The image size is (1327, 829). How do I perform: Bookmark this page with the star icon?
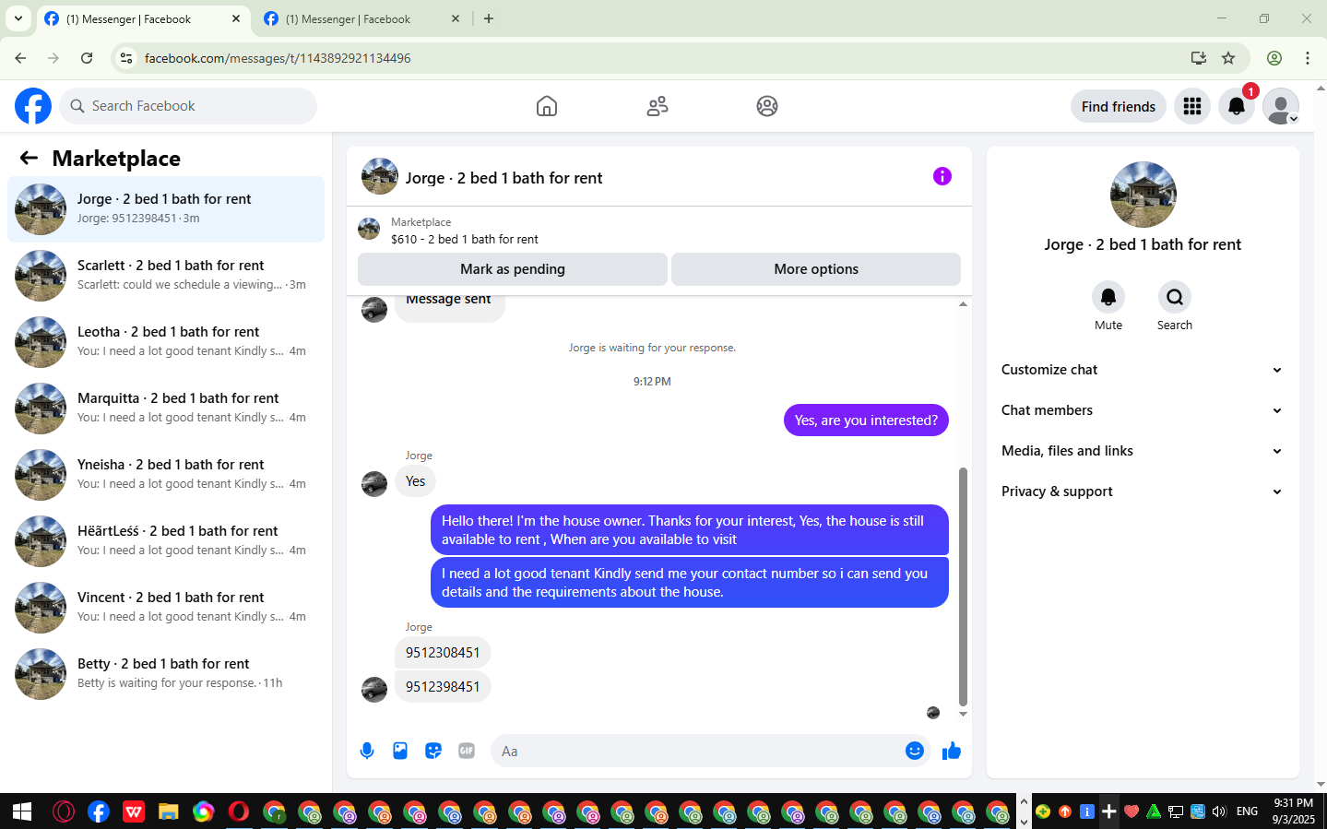click(1228, 58)
